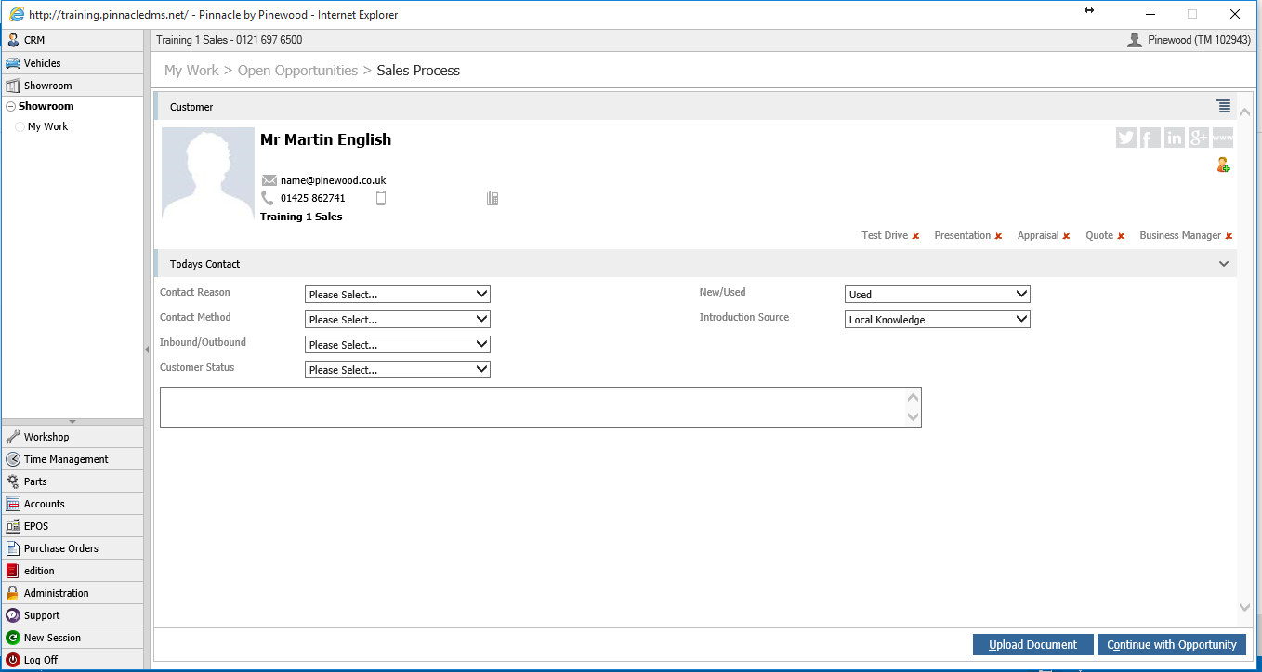
Task: Click the work phone fax icon
Action: pos(493,198)
